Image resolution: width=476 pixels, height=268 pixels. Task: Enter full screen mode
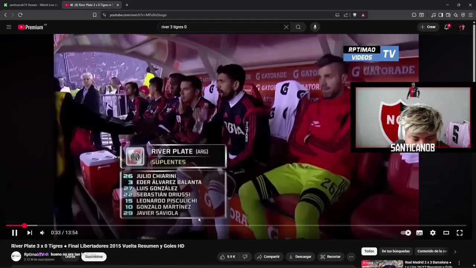[x=460, y=233]
